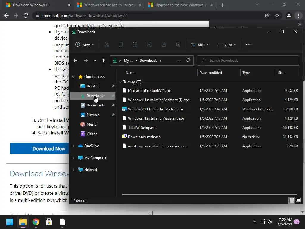Open the Sort dropdown
This screenshot has height=229, width=305.
point(200,45)
